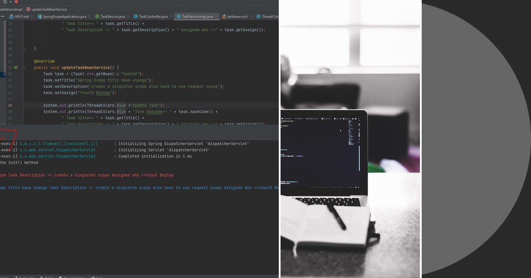Viewport: 531px width, 278px height.
Task: Open the run configuration dropdown arrow
Action: pyautogui.click(x=11, y=2)
